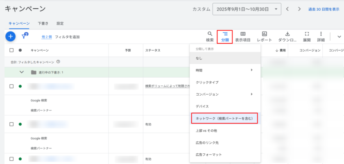Viewport: 344px width, 164px height.
Task: Click the blue plus new campaign button
Action: coord(10,36)
